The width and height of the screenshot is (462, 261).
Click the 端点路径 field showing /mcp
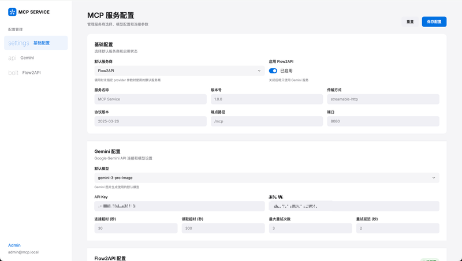coord(266,122)
